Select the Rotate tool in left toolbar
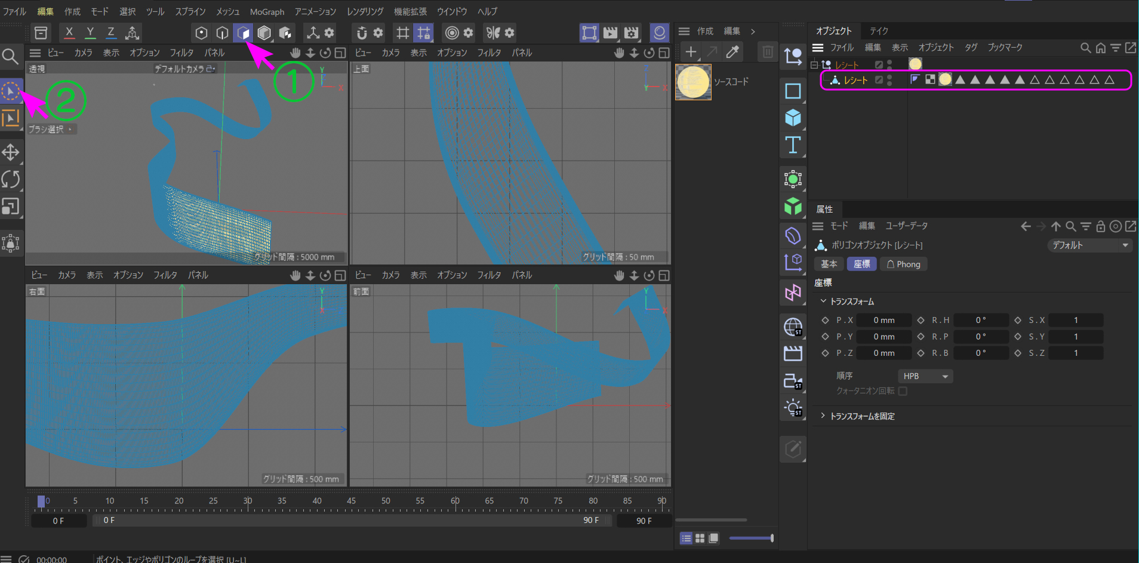Screen dimensions: 1139x563 pos(11,179)
